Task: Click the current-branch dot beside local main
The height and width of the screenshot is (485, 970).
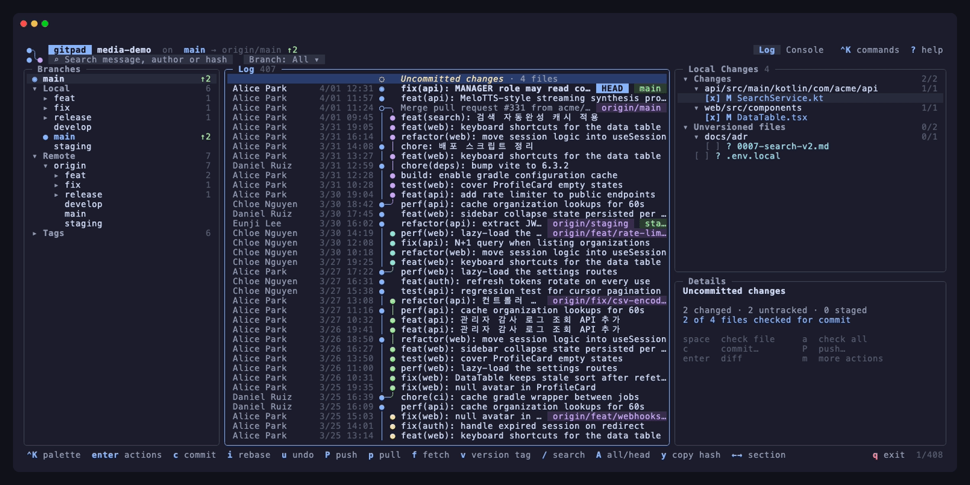Action: 46,137
